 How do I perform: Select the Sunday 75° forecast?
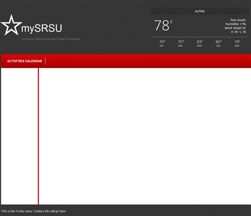click(180, 43)
